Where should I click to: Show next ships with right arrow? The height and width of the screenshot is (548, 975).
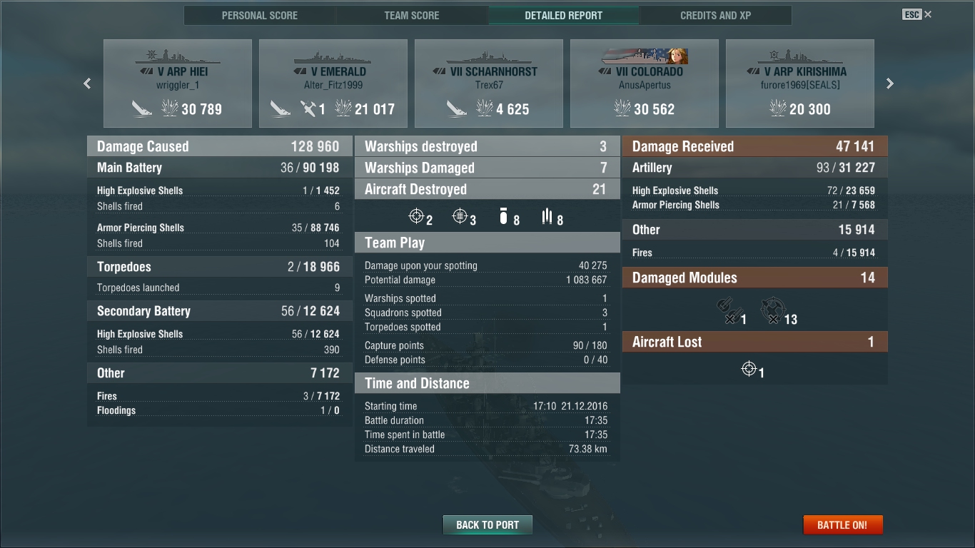coord(889,83)
